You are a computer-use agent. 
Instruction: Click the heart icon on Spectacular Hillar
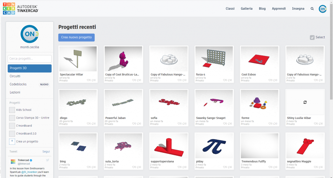click(x=89, y=80)
